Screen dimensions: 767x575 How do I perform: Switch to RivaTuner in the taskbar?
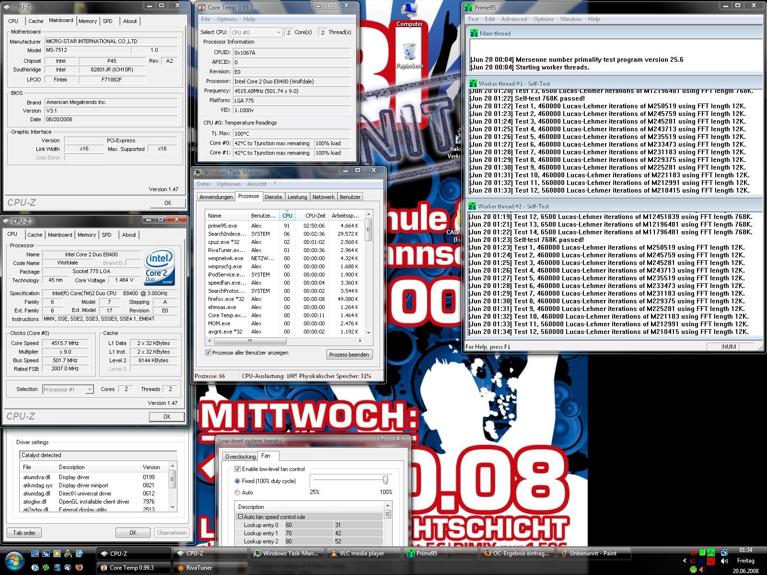click(x=209, y=568)
